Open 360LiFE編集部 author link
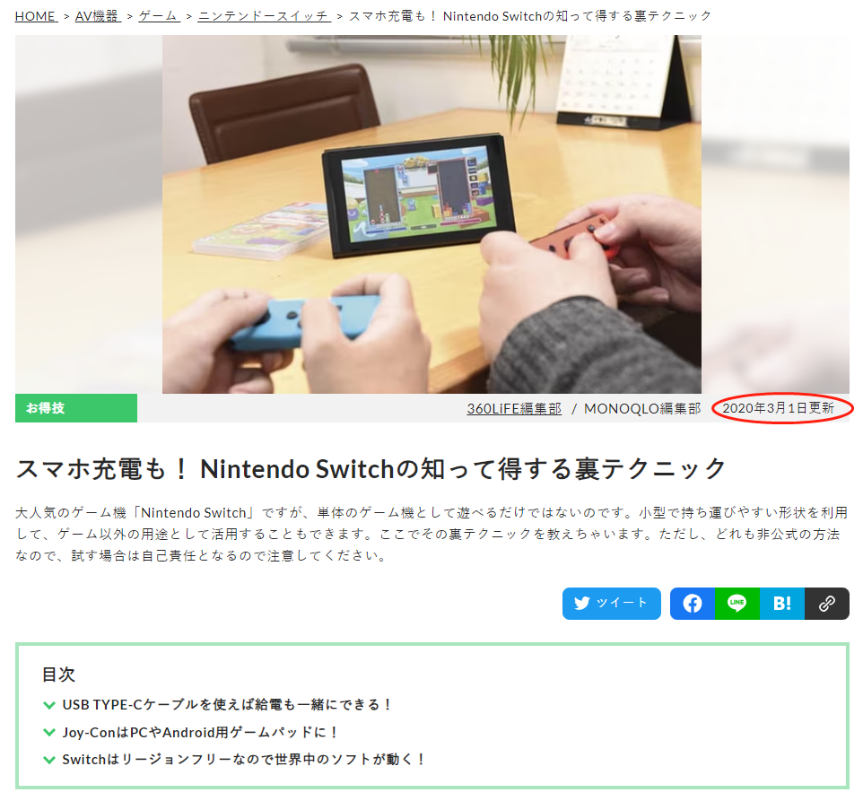 click(514, 409)
